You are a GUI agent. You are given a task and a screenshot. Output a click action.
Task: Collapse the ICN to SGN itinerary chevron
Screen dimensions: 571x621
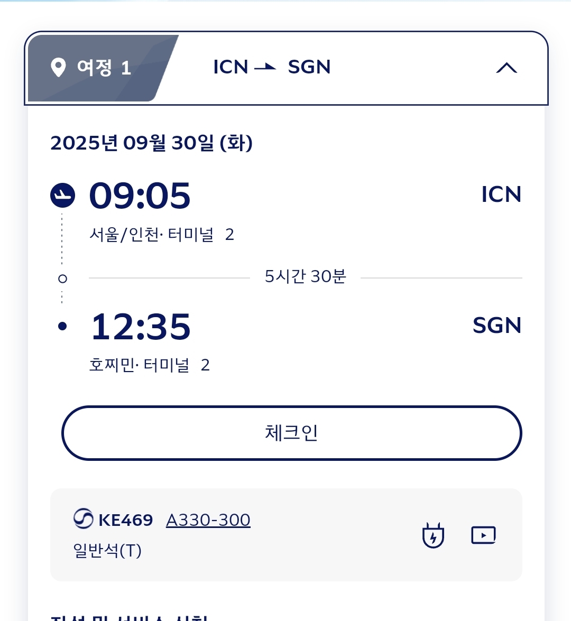pyautogui.click(x=506, y=68)
